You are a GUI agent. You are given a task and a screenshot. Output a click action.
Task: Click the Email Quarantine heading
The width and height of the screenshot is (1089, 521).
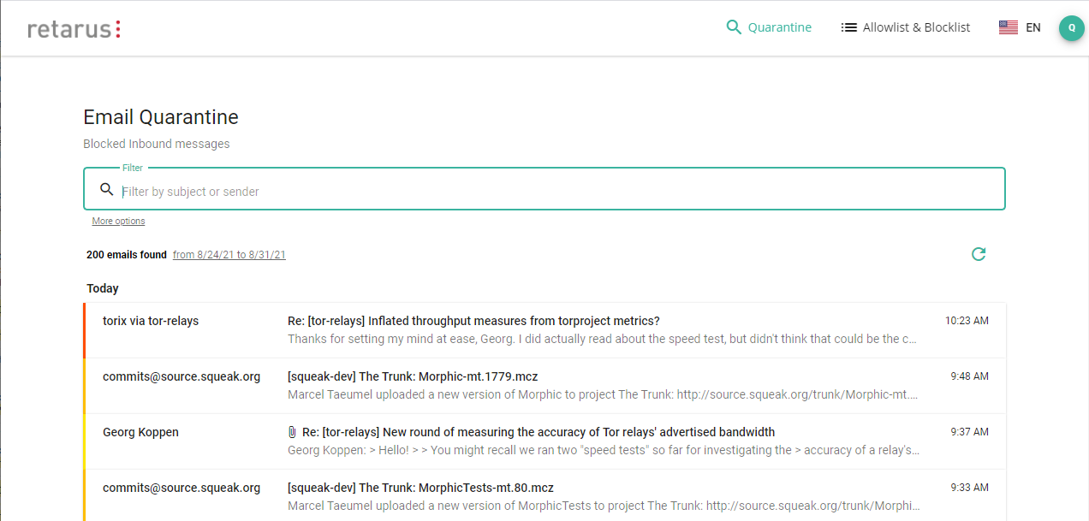tap(161, 117)
